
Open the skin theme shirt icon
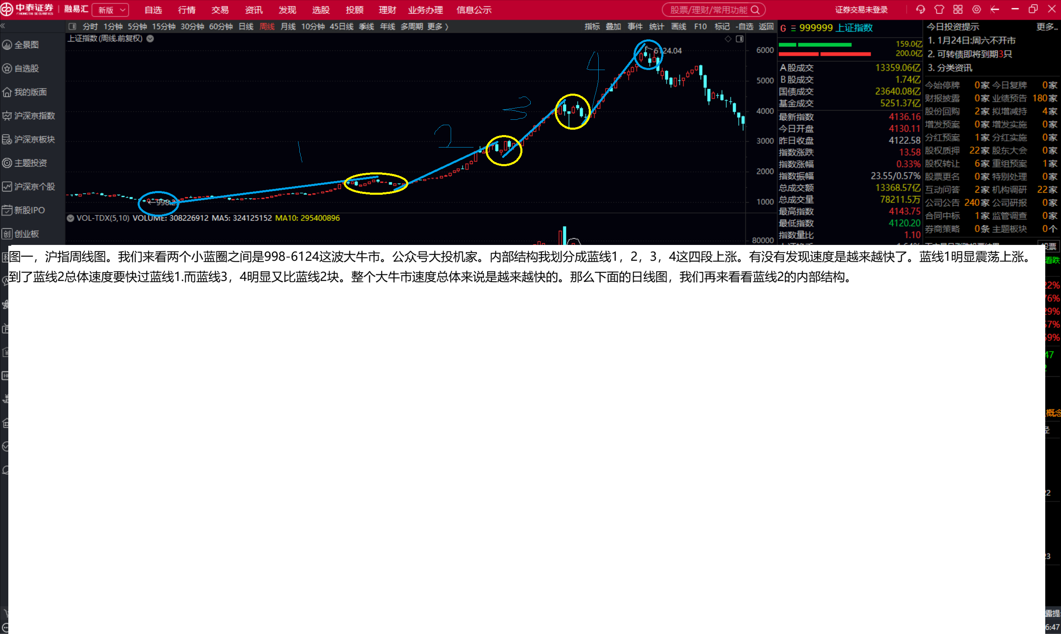click(939, 10)
